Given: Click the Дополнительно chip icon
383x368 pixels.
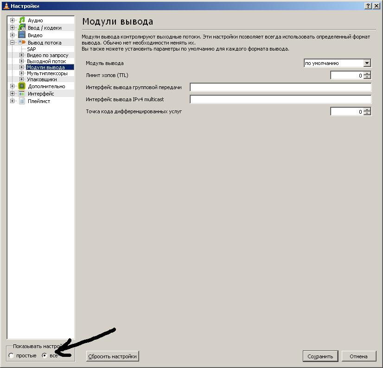Looking at the screenshot, I should [x=22, y=86].
